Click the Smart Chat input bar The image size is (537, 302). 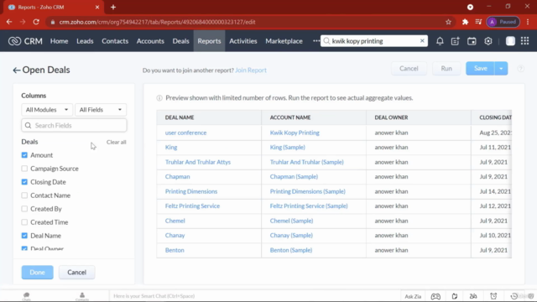(x=254, y=296)
